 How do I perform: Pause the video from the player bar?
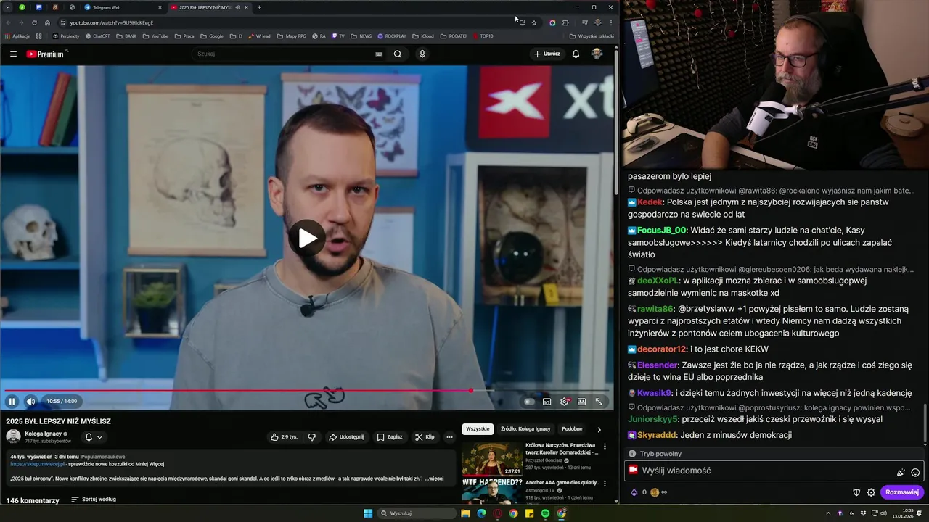[12, 401]
